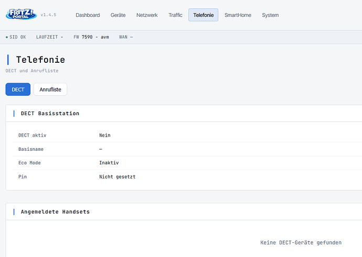Click the version label v1.4.5
Viewport: 362px width, 257px height.
[48, 15]
